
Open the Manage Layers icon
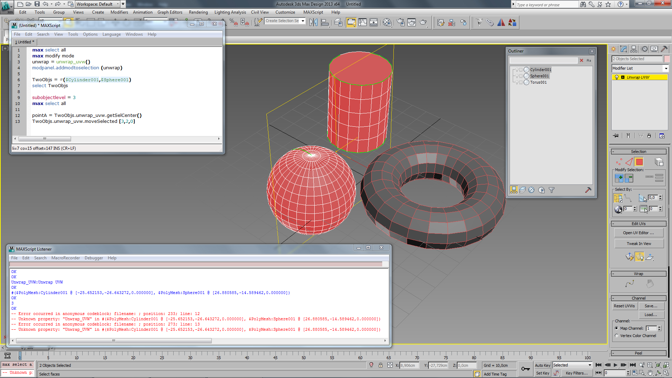(x=338, y=23)
